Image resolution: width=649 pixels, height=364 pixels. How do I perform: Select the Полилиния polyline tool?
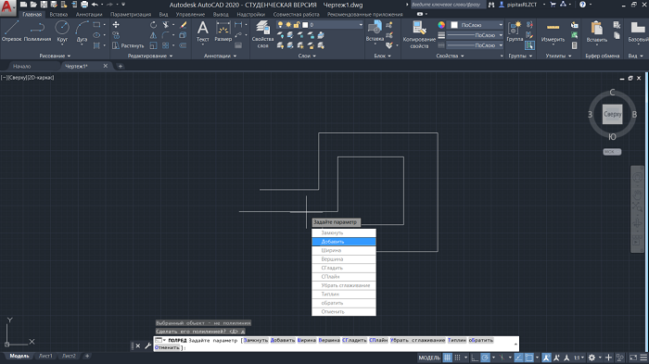37,31
